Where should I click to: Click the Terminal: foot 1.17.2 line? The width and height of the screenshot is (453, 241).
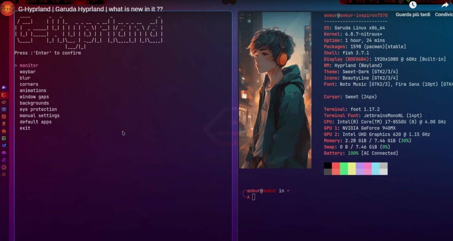tap(352, 109)
